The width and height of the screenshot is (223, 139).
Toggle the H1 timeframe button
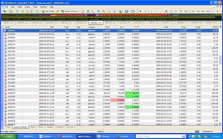tap(213, 11)
